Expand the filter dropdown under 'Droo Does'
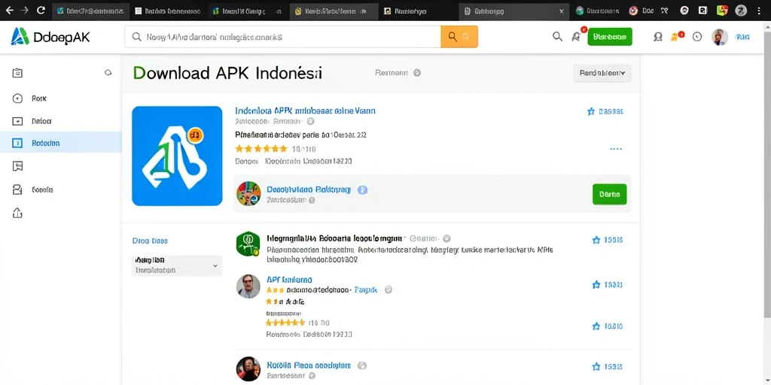The width and height of the screenshot is (771, 385). (176, 265)
